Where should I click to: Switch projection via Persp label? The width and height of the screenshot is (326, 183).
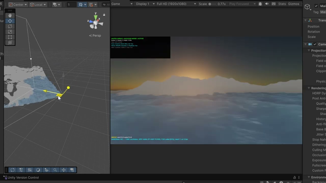[x=95, y=36]
